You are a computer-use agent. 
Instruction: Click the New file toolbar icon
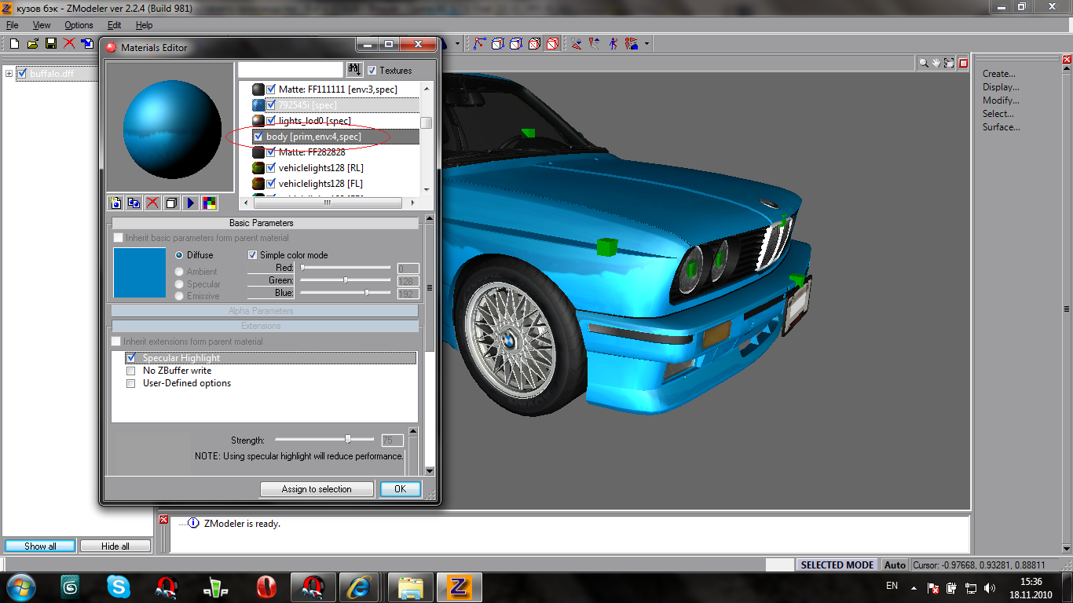(x=14, y=44)
